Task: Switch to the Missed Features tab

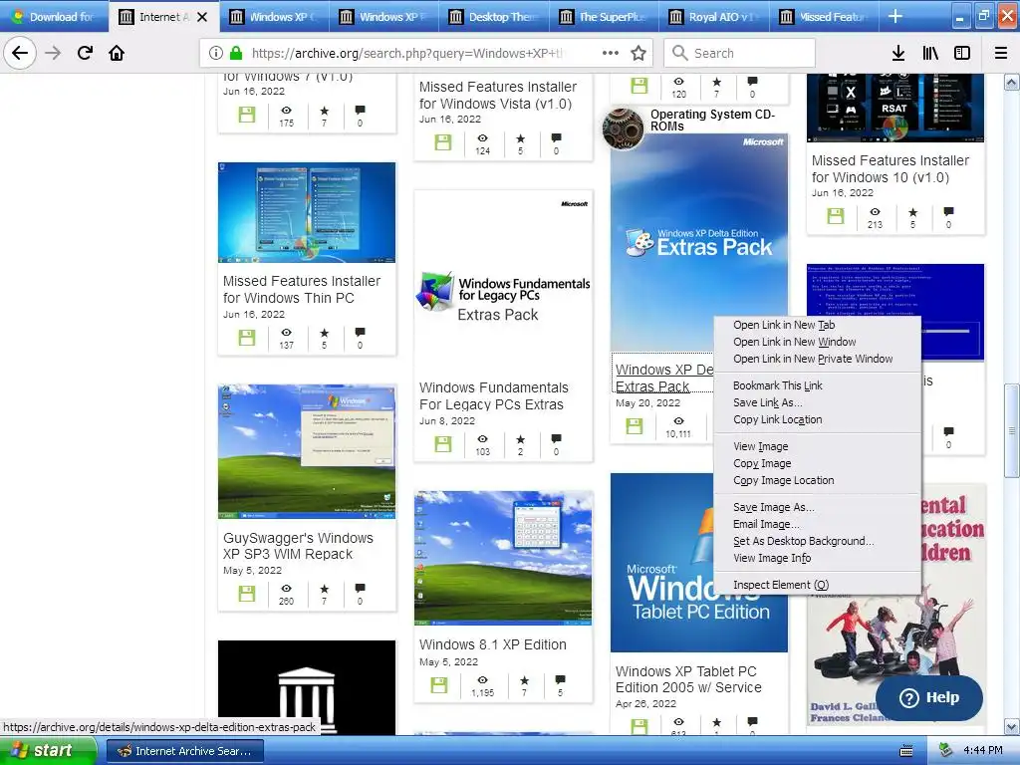Action: [x=824, y=16]
